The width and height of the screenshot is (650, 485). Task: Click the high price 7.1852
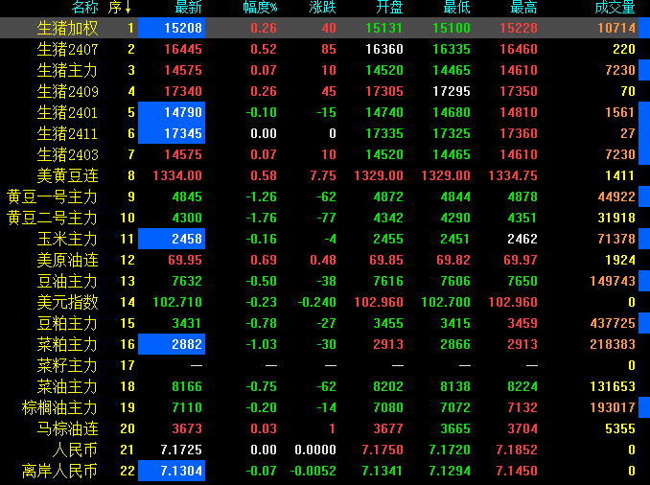(517, 450)
